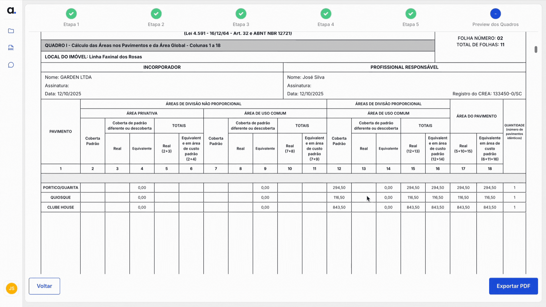
Task: Go to Preview dos Quadros label
Action: 495,24
